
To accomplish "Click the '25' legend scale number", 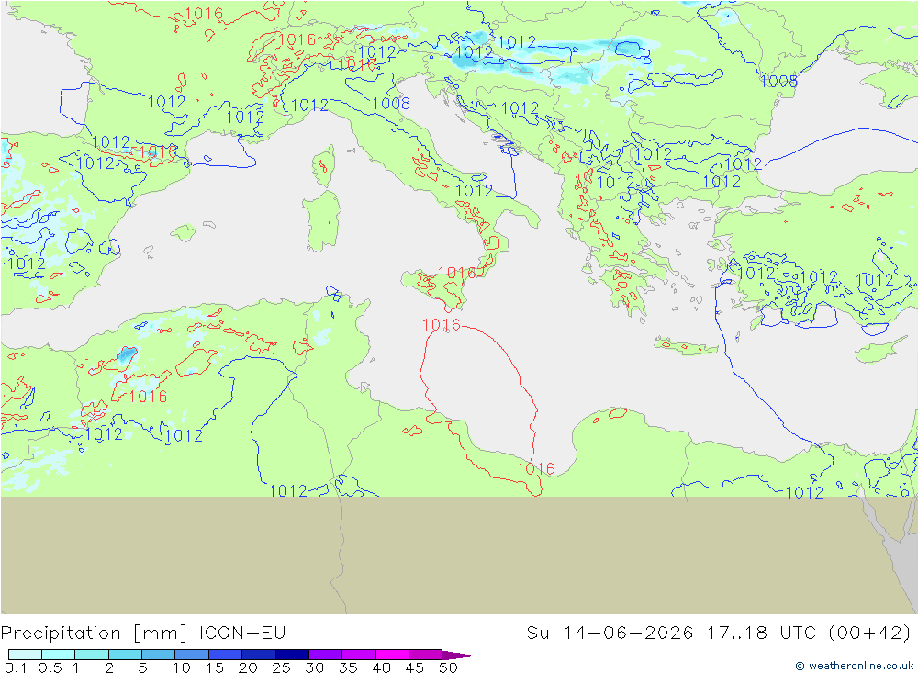I will point(281,667).
